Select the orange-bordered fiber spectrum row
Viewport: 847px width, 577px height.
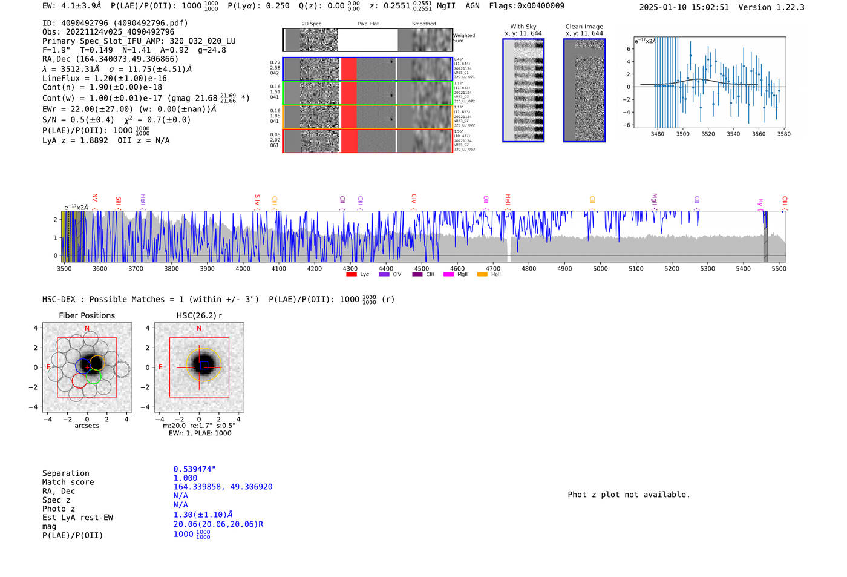point(368,117)
